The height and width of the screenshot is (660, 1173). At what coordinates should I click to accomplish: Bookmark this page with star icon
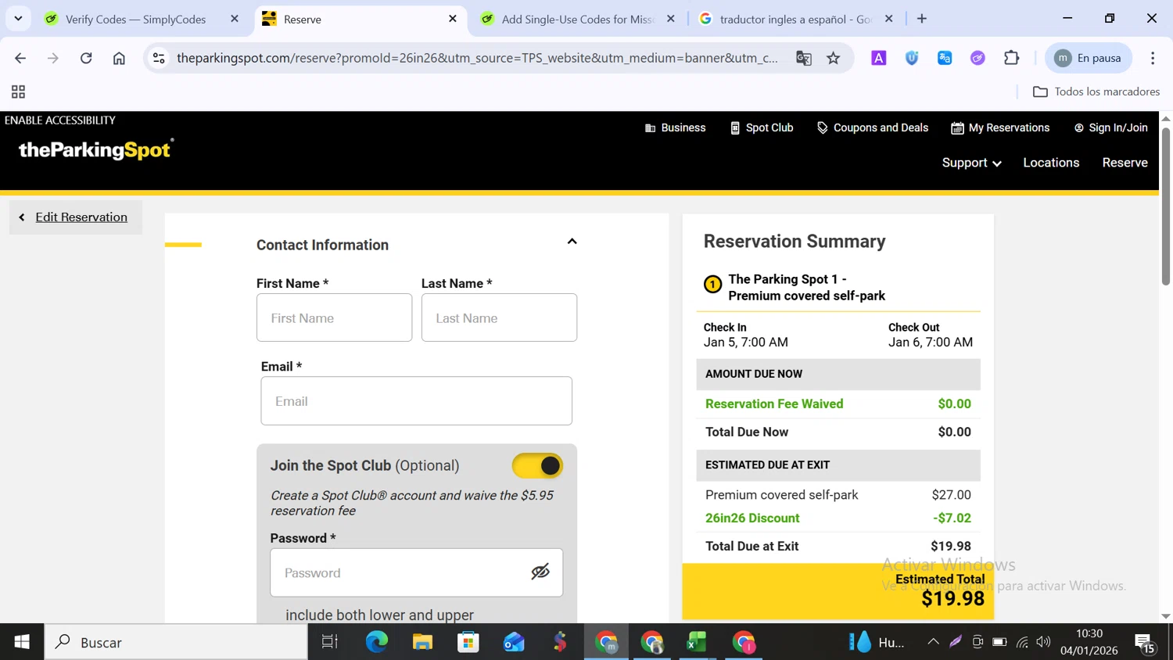point(834,58)
